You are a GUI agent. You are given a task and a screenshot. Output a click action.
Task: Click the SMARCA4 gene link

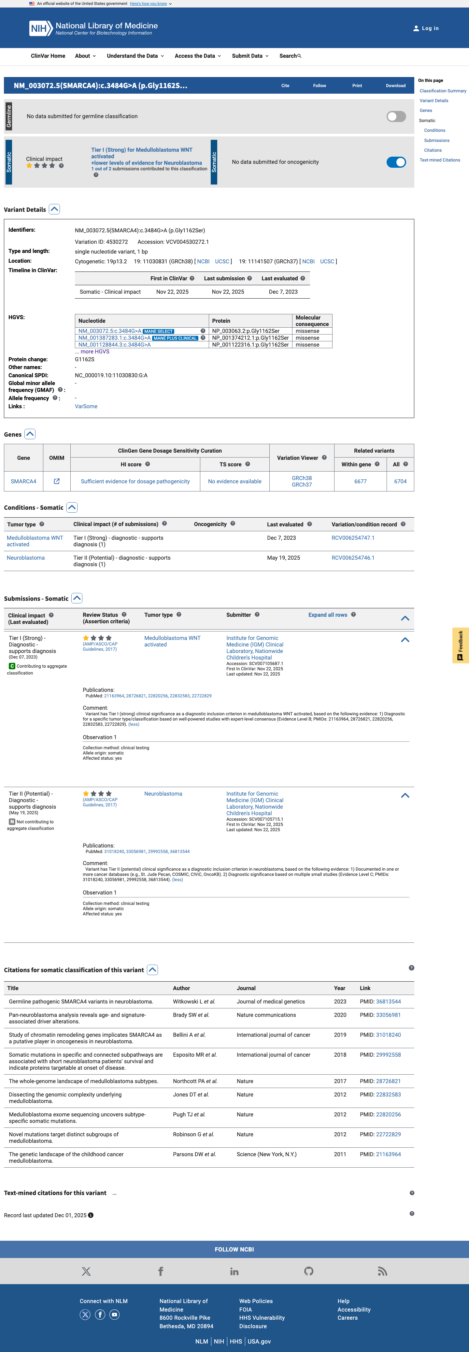[23, 481]
